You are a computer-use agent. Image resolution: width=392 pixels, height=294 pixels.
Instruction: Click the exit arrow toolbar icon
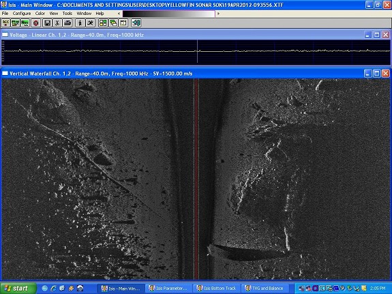tap(136, 23)
